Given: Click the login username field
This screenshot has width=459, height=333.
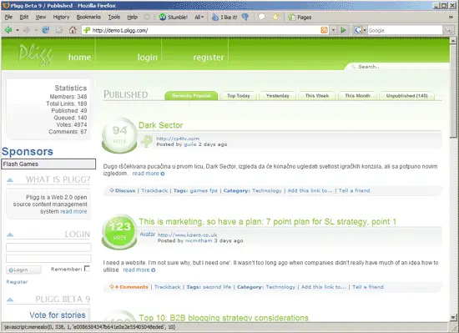Looking at the screenshot, I should [x=48, y=247].
